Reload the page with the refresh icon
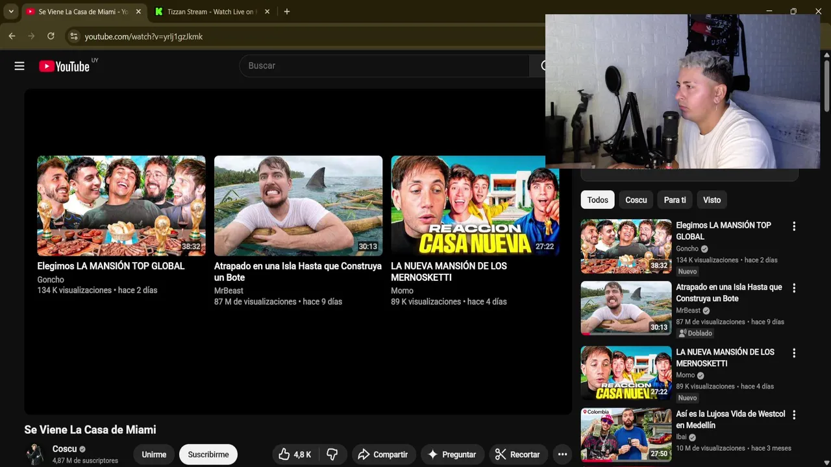The width and height of the screenshot is (831, 467). point(51,36)
